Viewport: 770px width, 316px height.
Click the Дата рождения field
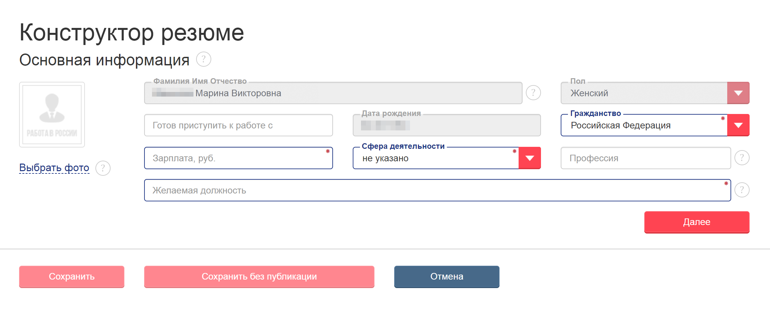point(447,125)
